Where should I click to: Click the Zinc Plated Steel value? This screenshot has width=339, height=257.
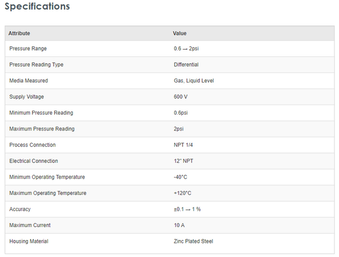tap(193, 241)
